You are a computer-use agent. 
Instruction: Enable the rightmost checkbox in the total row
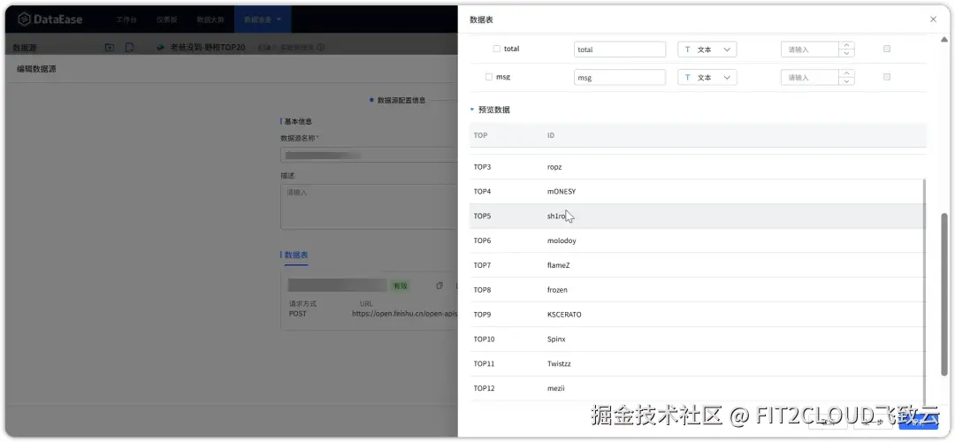tap(887, 49)
